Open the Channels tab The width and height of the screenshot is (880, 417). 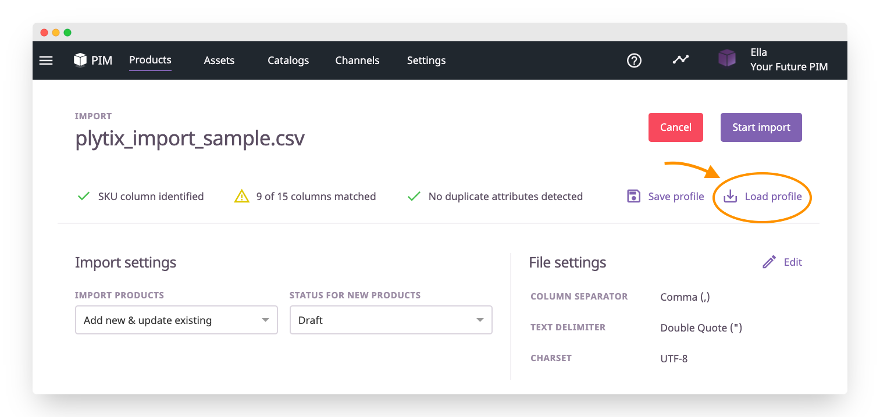click(x=357, y=60)
